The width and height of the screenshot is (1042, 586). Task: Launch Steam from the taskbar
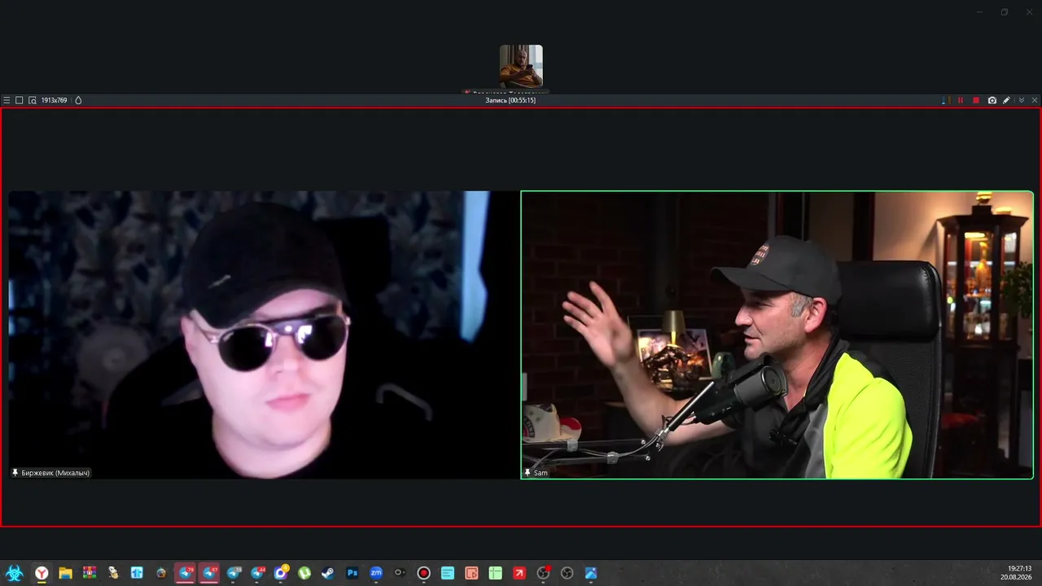coord(327,573)
